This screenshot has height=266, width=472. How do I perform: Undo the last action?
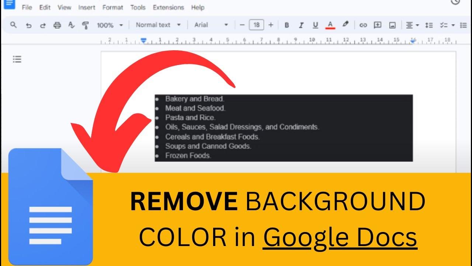click(28, 25)
